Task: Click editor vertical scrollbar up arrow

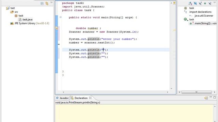Action: click(171, 3)
